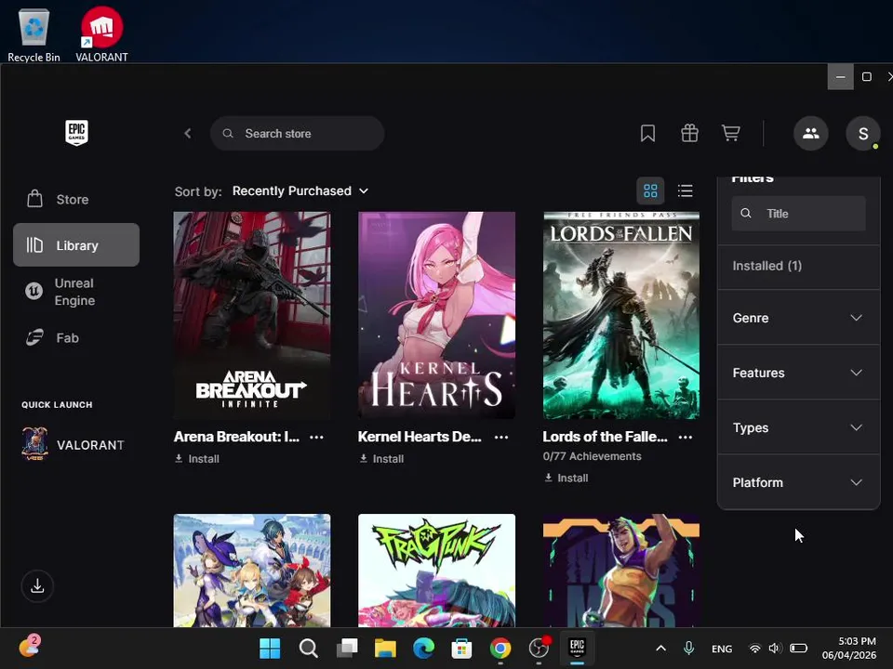Open the clock and date flyout
The image size is (893, 669).
[848, 648]
